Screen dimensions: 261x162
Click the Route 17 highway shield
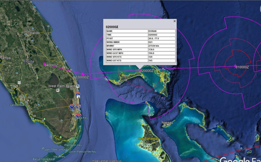(x=19, y=82)
